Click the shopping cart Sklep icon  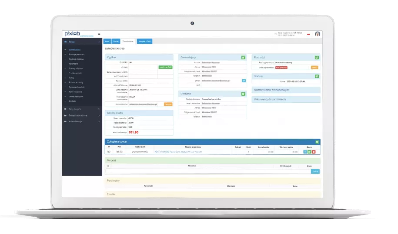(66, 42)
